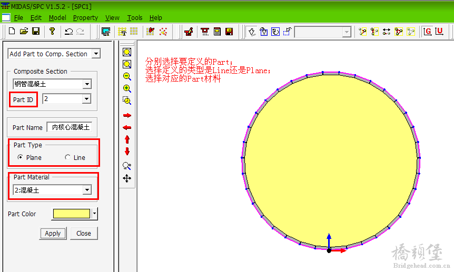This screenshot has height=272, width=454.
Task: Click the red T-section property icon
Action: click(x=205, y=31)
